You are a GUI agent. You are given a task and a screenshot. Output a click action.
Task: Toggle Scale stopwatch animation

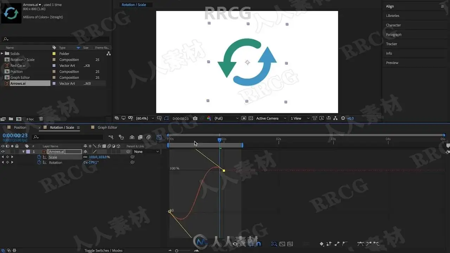pyautogui.click(x=39, y=157)
